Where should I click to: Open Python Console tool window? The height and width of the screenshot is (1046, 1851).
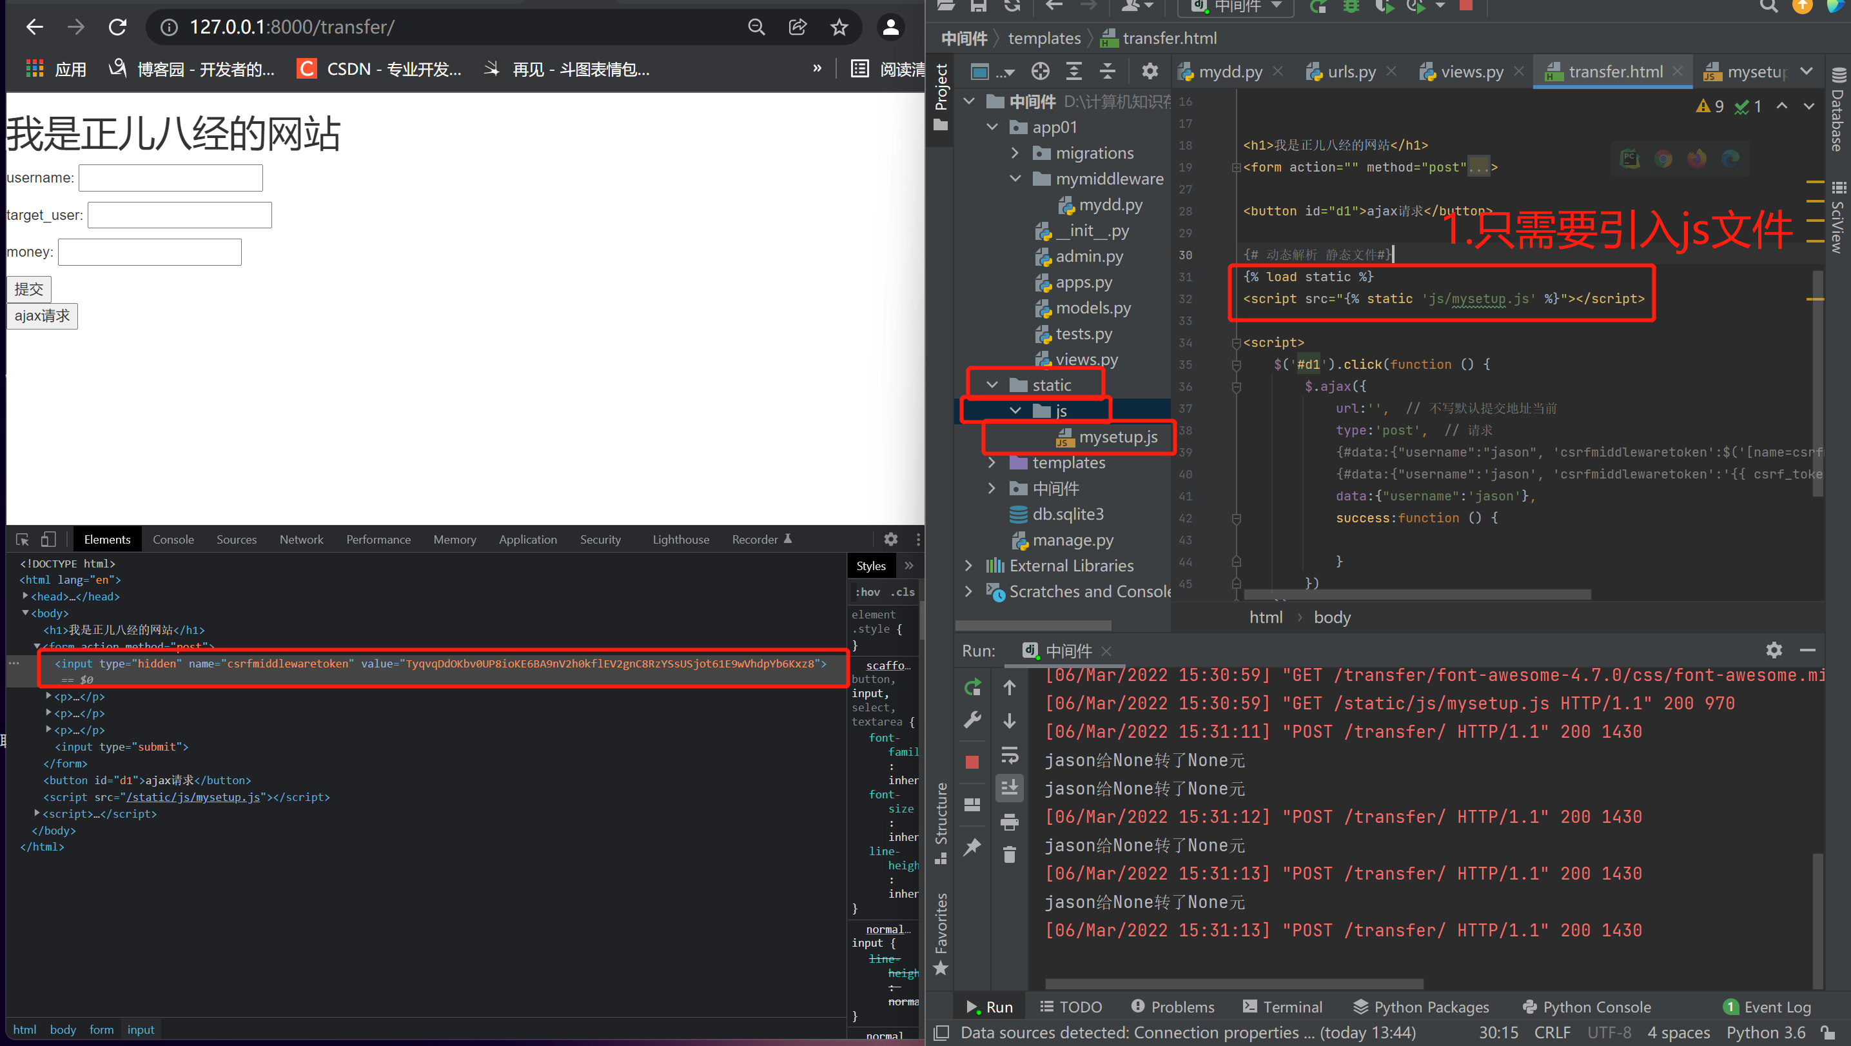[1586, 1007]
